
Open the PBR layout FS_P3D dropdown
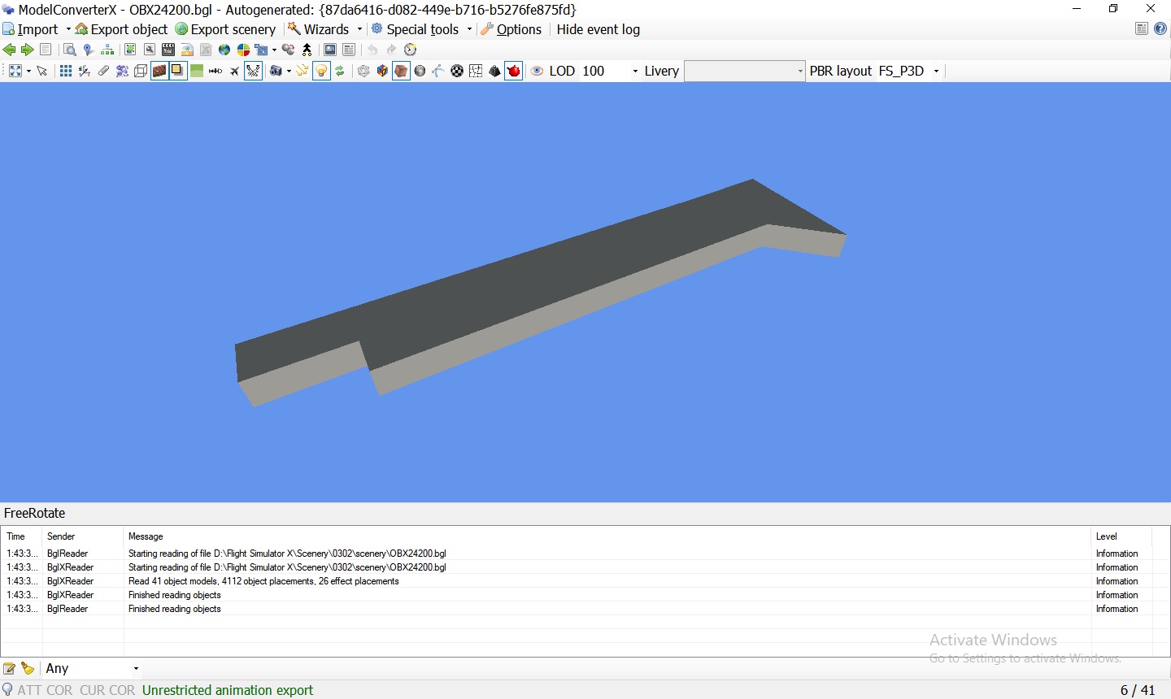936,72
